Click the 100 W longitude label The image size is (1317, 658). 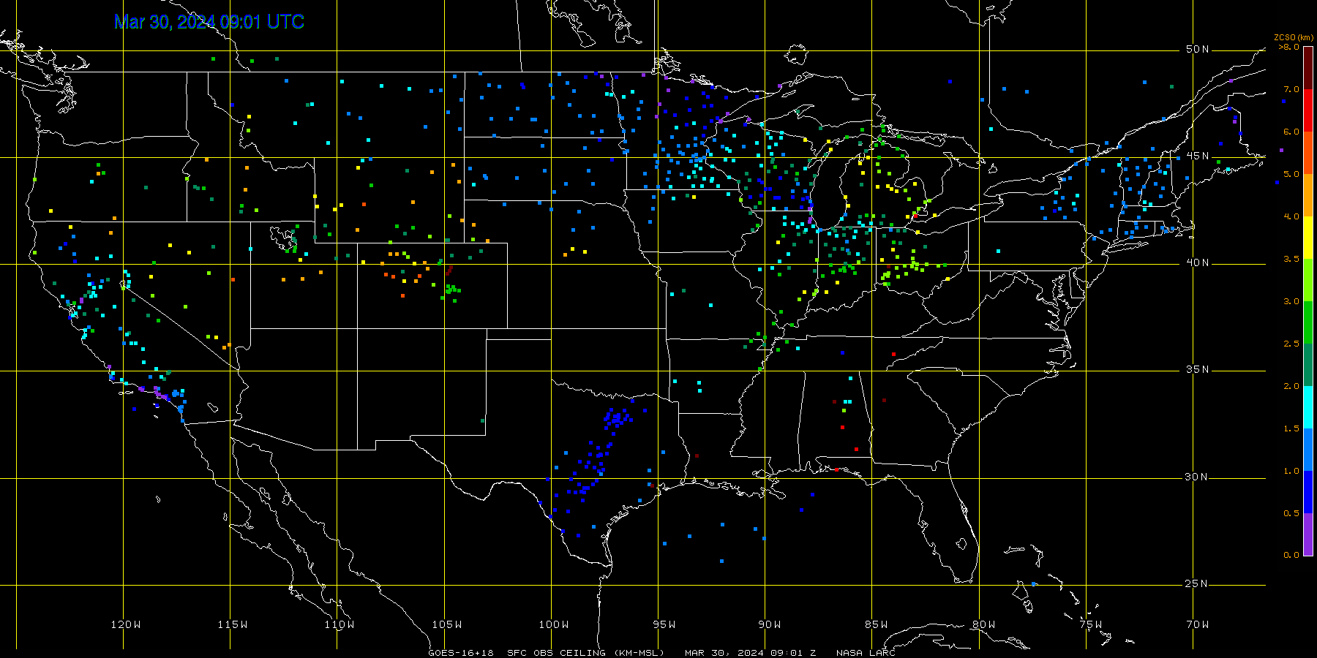tap(554, 624)
